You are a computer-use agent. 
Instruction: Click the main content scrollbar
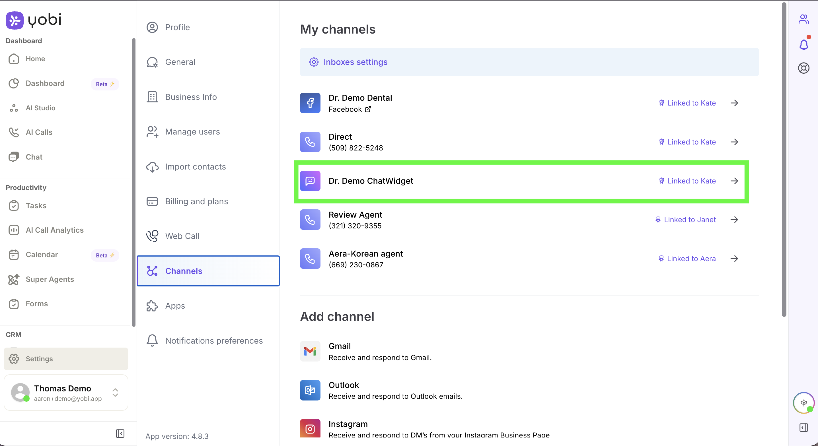click(784, 159)
